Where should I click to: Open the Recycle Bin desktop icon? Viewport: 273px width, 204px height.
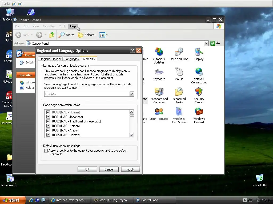[260, 180]
